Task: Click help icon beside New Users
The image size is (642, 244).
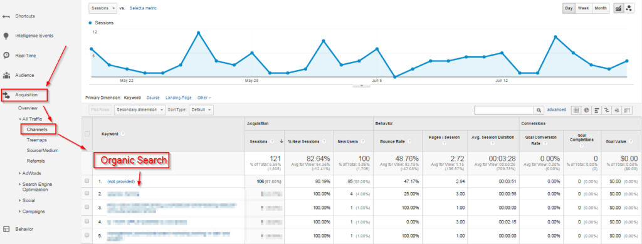Action: coord(363,141)
